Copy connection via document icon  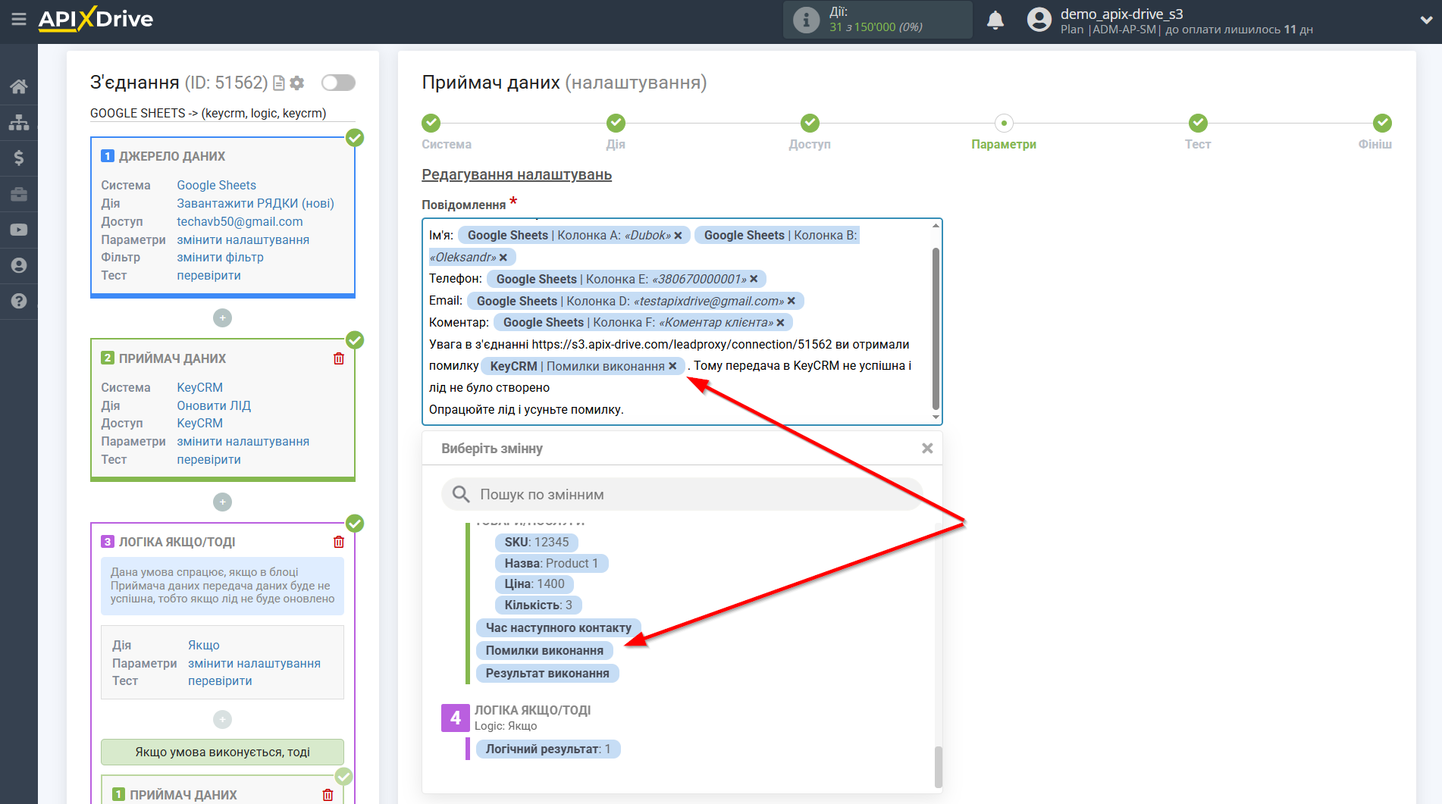coord(279,83)
